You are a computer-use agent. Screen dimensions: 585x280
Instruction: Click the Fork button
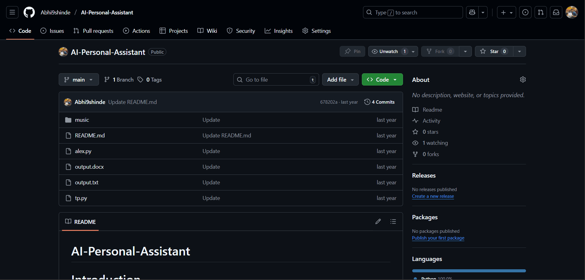pyautogui.click(x=440, y=52)
